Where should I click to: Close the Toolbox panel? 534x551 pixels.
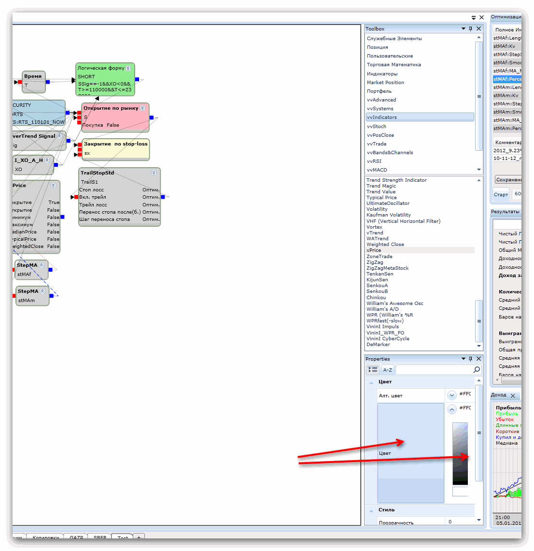pos(478,29)
